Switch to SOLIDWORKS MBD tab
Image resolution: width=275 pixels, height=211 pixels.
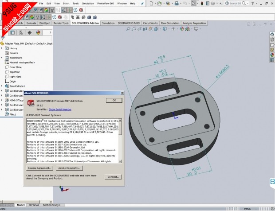pos(129,23)
